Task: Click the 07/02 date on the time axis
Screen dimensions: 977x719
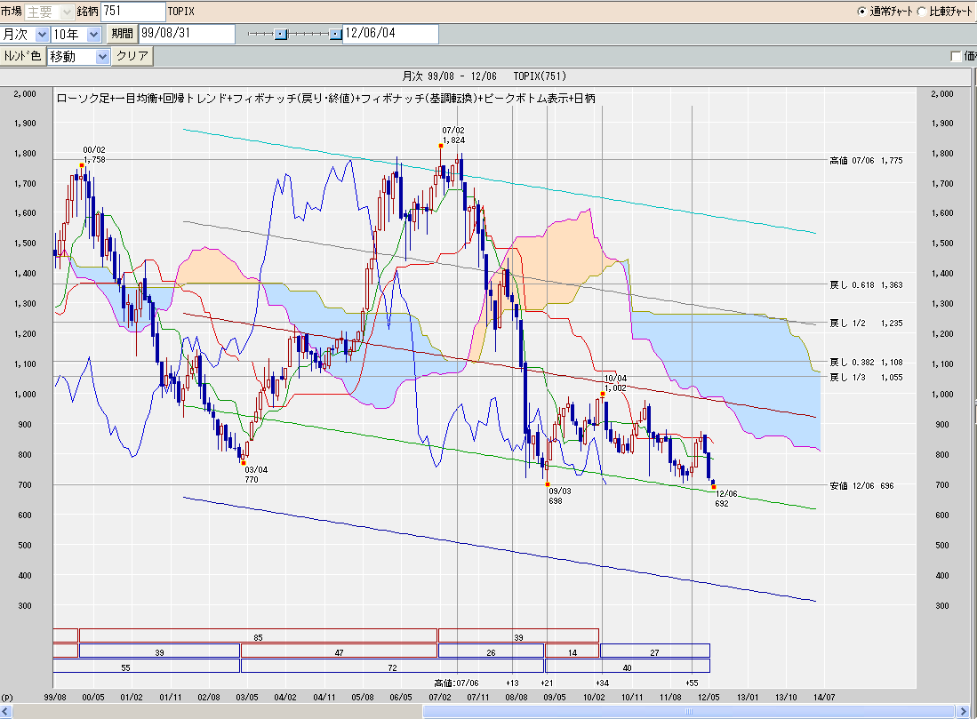Action: (440, 697)
